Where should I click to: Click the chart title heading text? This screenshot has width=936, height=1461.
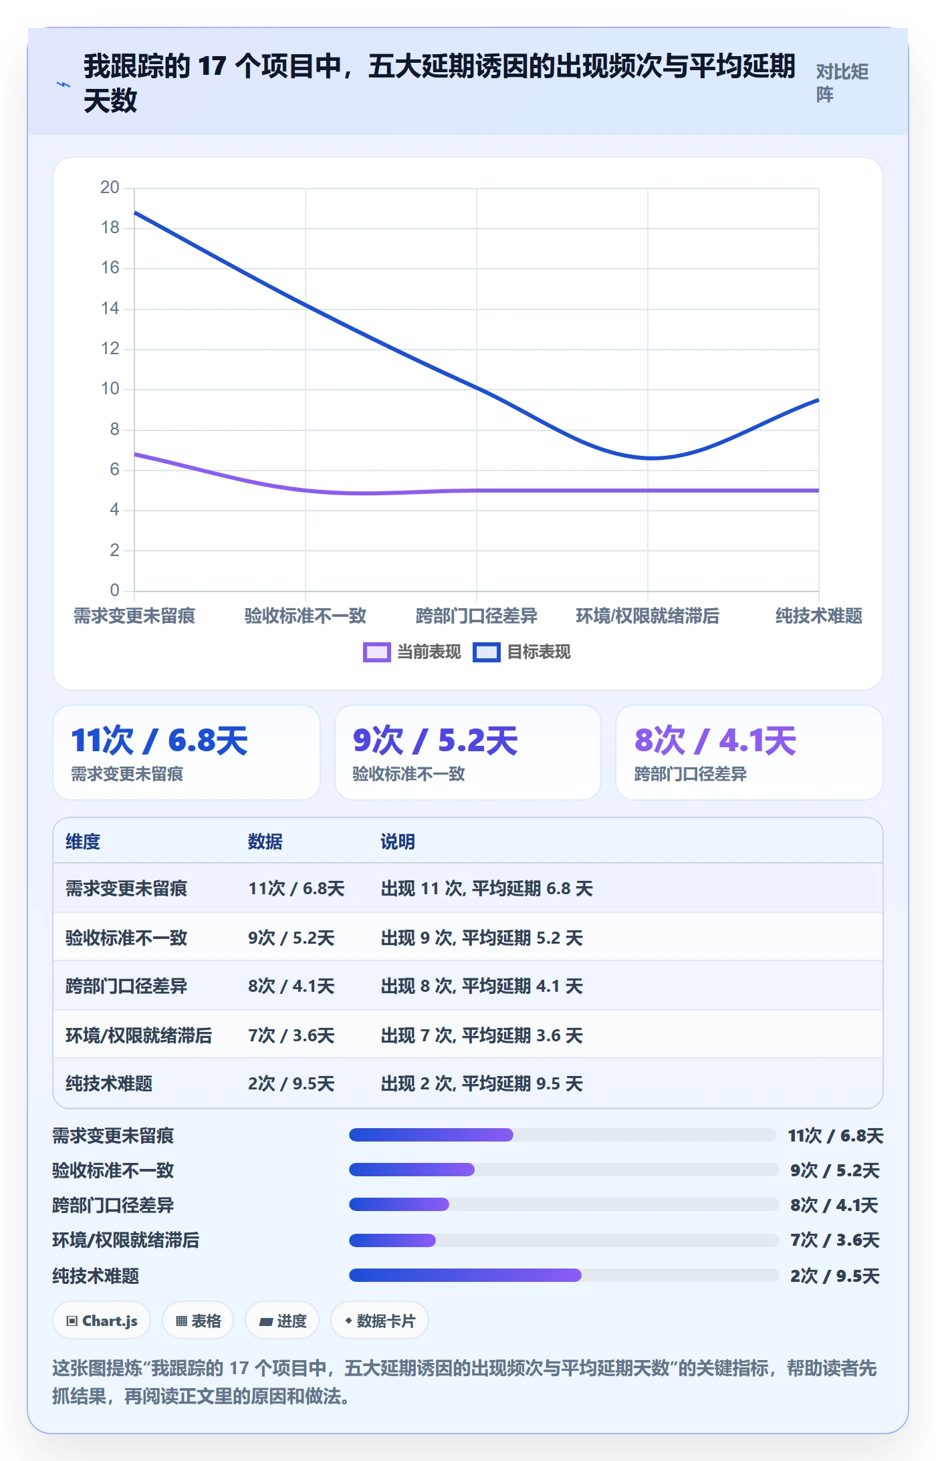pos(439,84)
